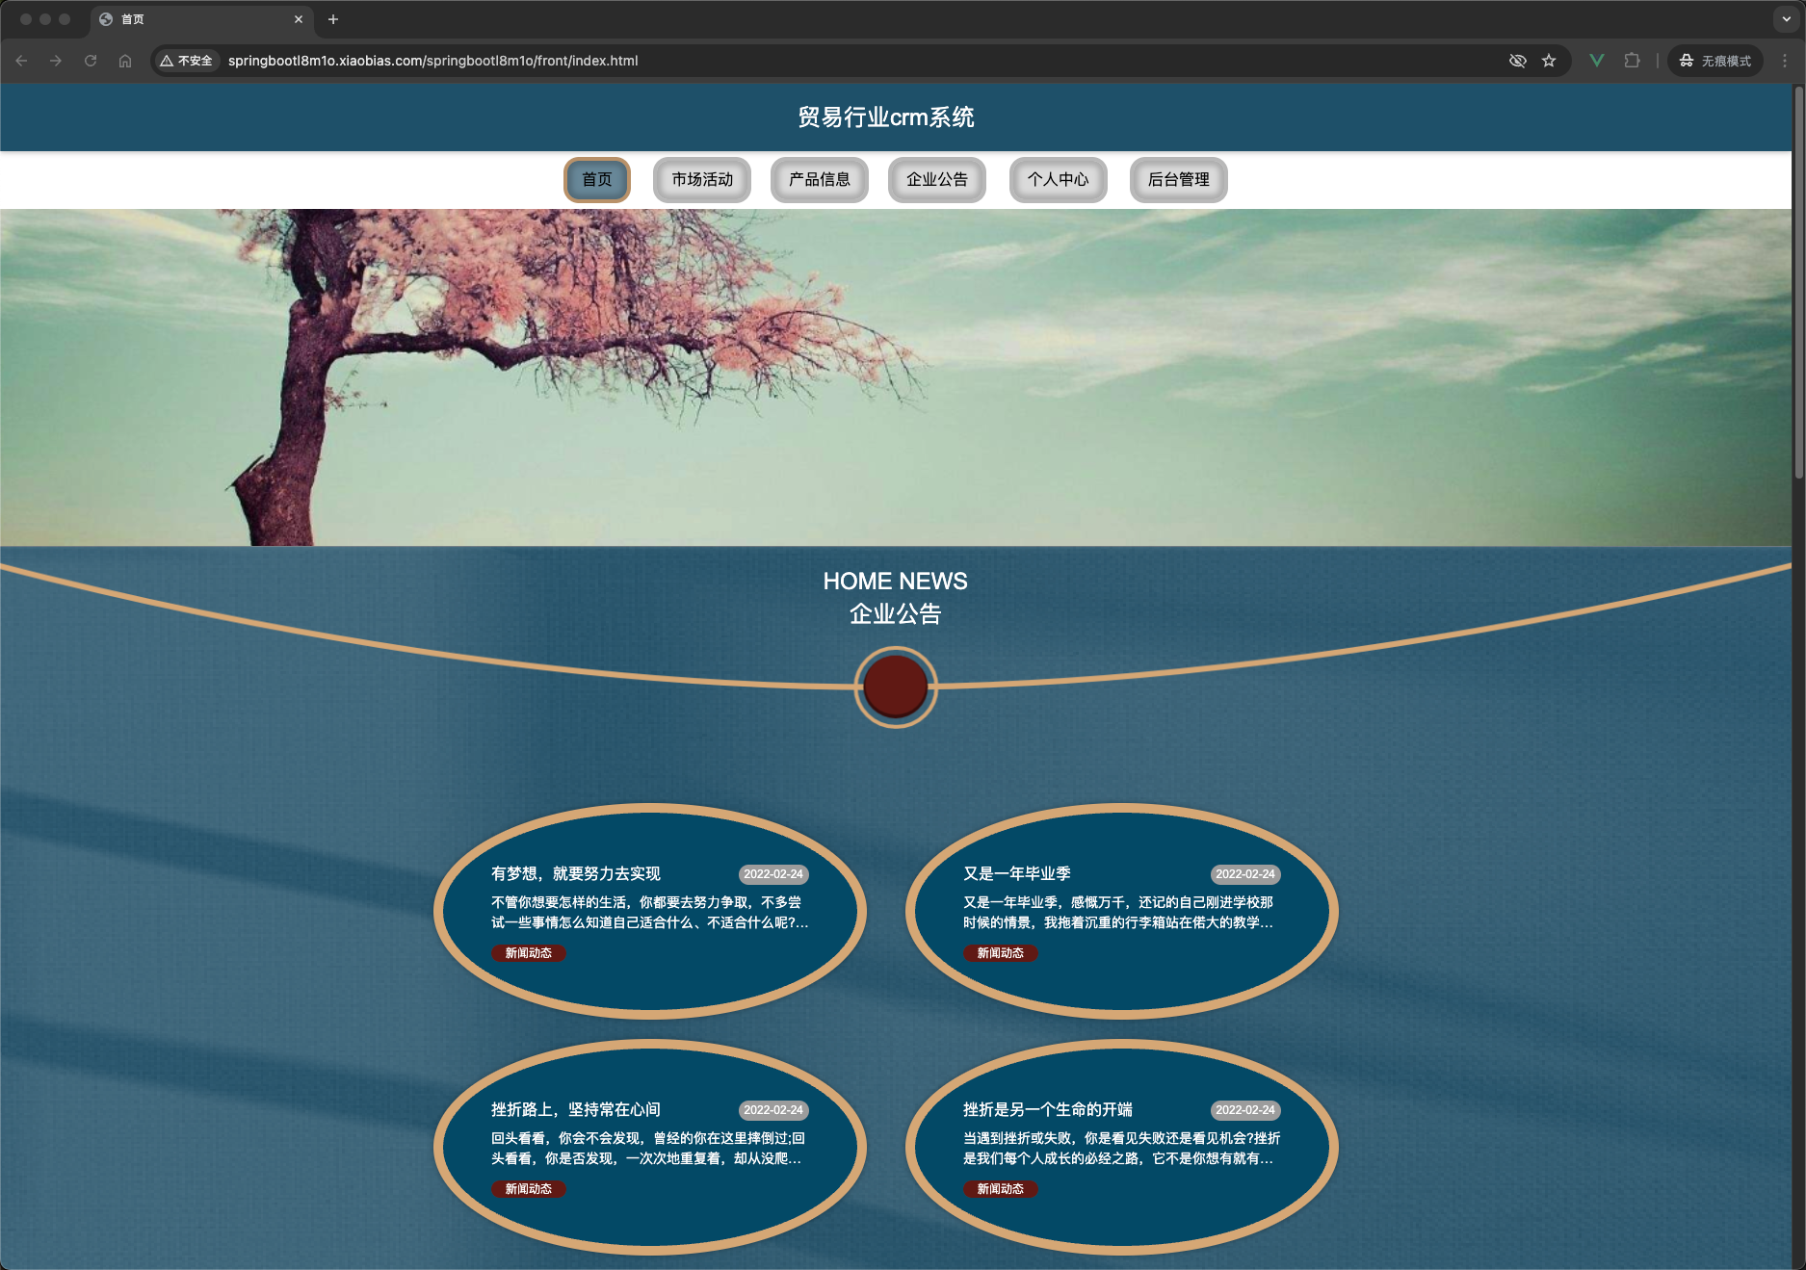The image size is (1806, 1270).
Task: Click the 新闻动态 tag on 挫折路上 card
Action: [x=529, y=1189]
